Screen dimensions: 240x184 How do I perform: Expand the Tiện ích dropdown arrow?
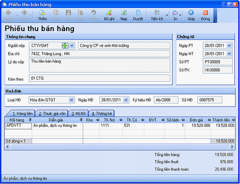tap(167, 15)
